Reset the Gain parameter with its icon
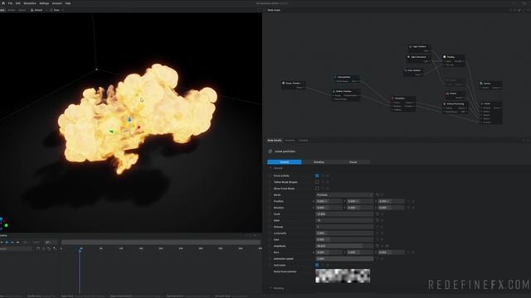531x298 pixels. tap(378, 240)
